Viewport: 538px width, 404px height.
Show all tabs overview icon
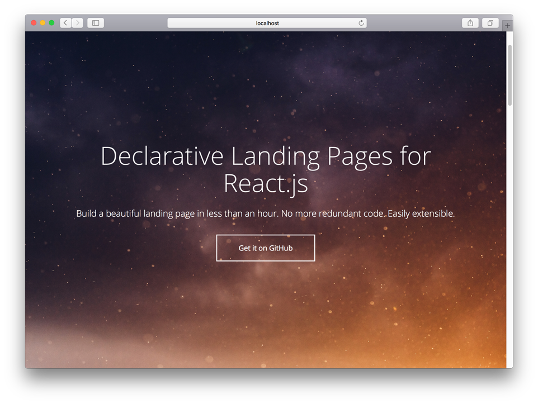tap(490, 23)
